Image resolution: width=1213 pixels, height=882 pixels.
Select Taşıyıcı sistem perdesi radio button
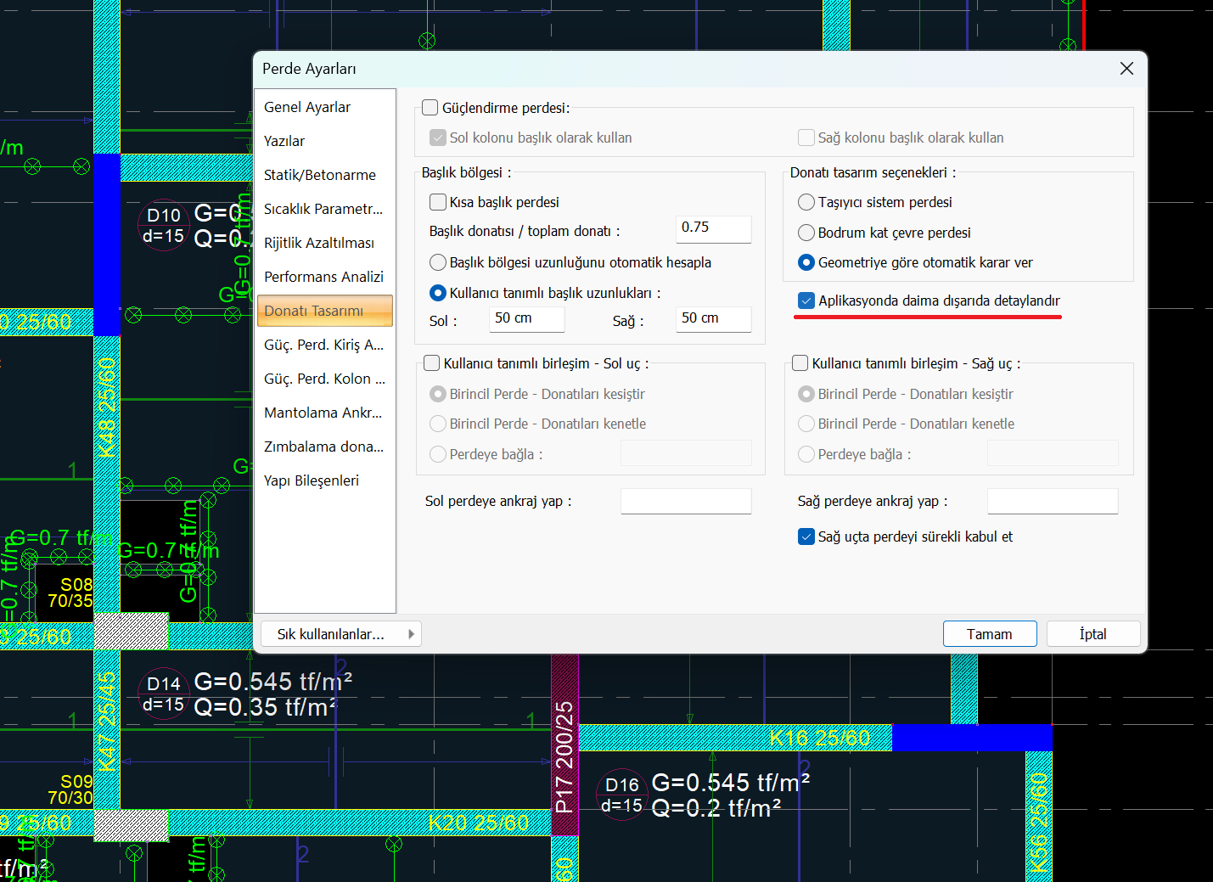tap(806, 202)
